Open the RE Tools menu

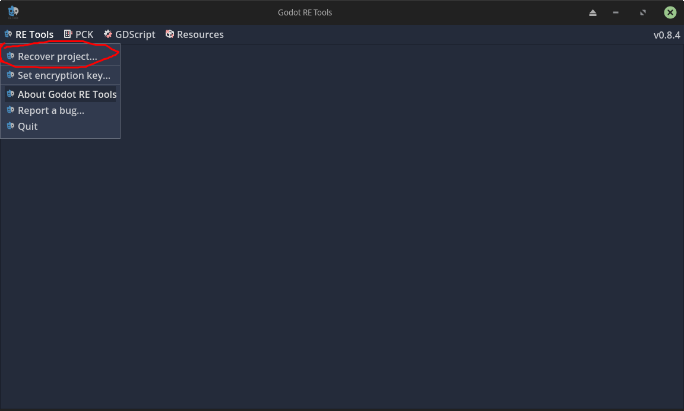tap(28, 34)
